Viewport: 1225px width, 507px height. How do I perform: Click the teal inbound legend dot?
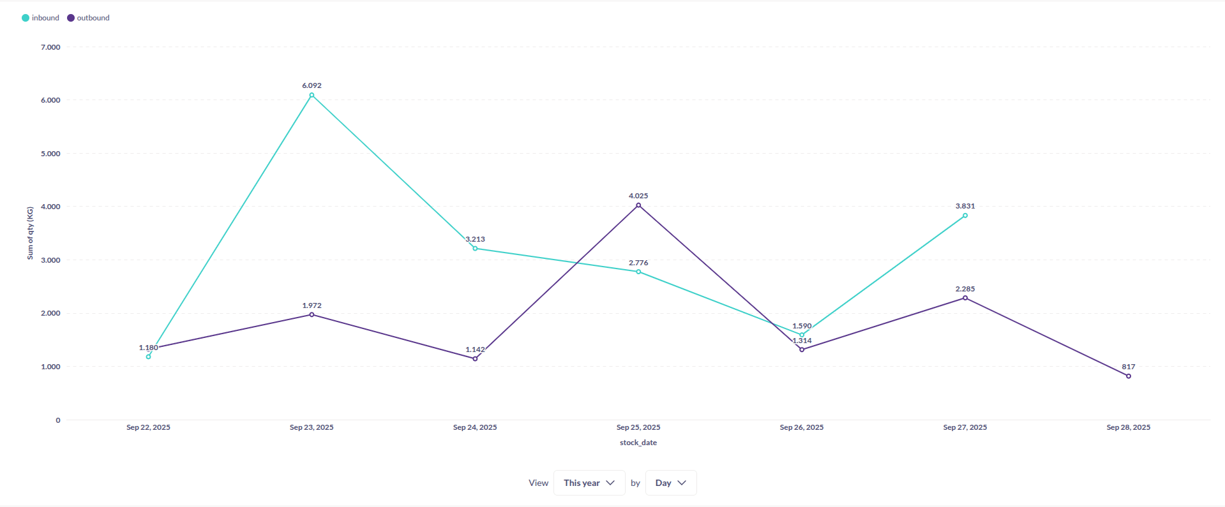click(x=26, y=18)
